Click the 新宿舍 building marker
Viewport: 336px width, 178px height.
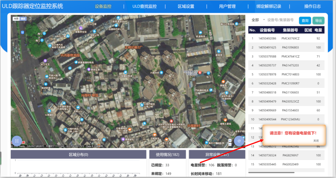point(219,51)
